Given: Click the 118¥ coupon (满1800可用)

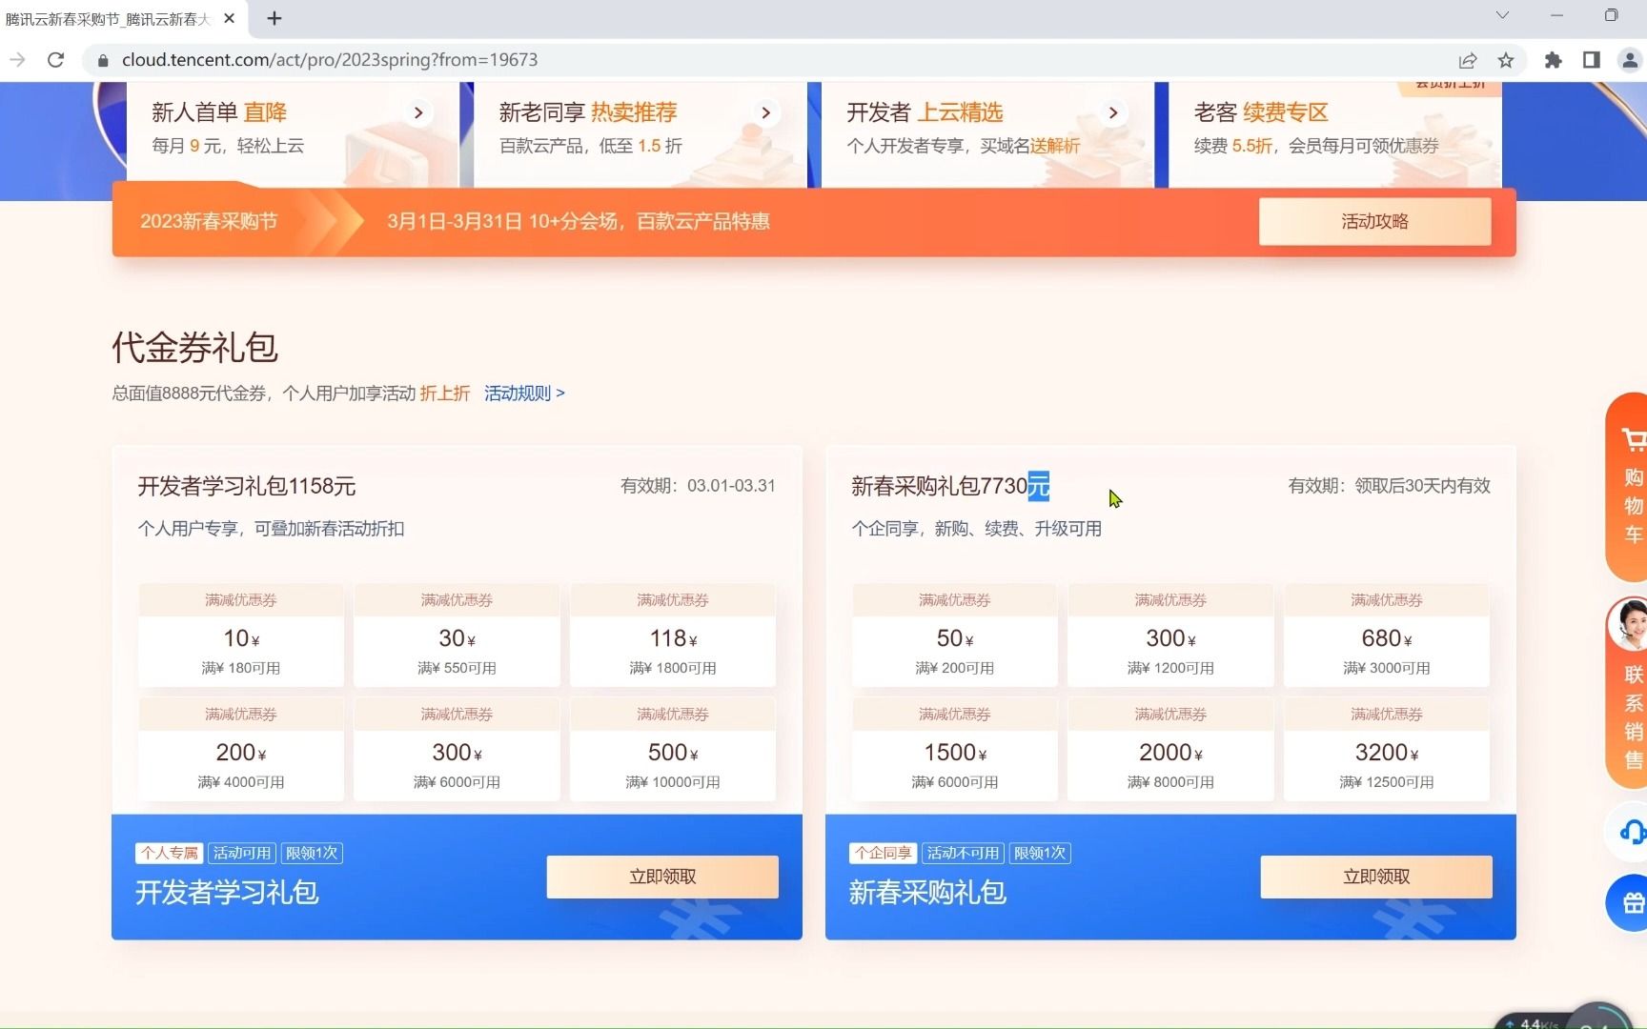Looking at the screenshot, I should click(673, 636).
